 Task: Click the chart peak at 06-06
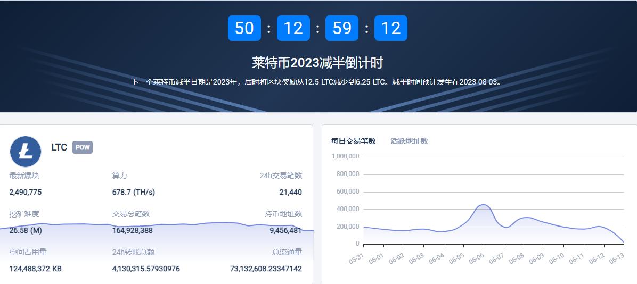[483, 205]
